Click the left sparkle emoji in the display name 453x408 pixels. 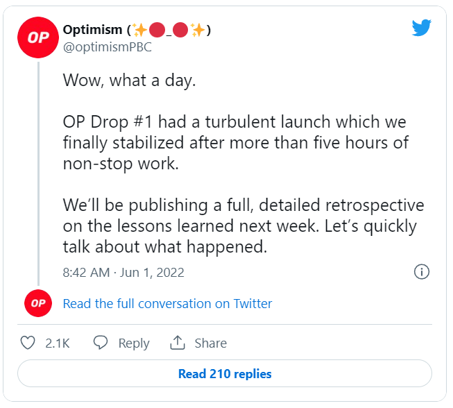(x=139, y=30)
